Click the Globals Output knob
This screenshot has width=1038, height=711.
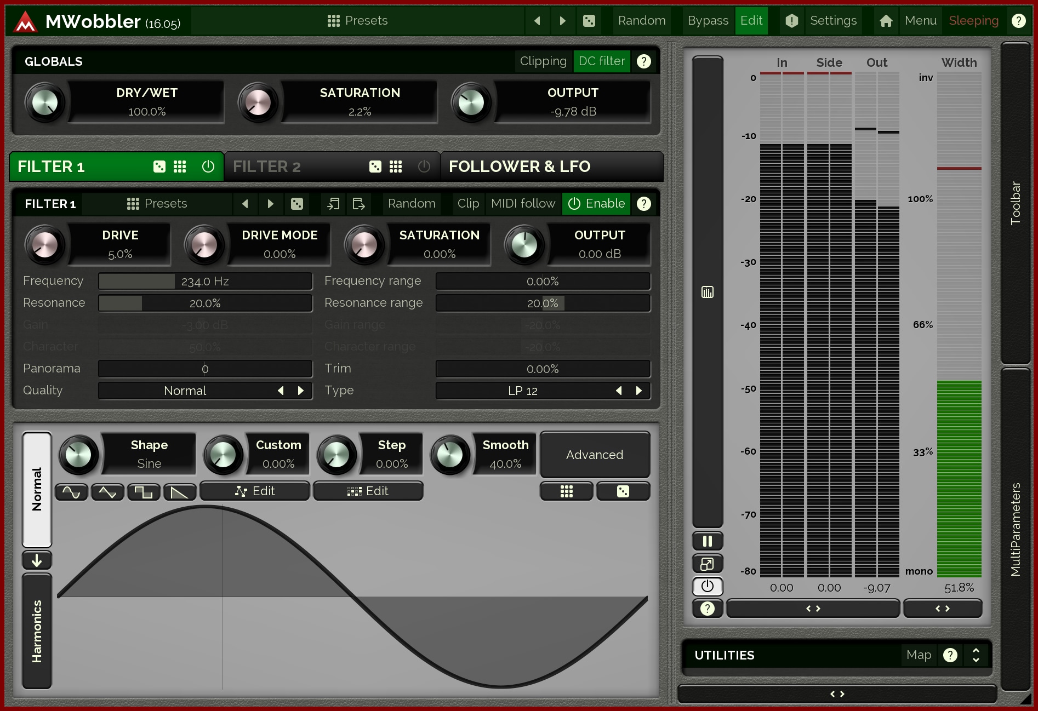click(x=471, y=102)
